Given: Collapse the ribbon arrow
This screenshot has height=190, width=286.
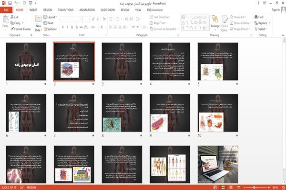Looking at the screenshot, I should [x=283, y=35].
